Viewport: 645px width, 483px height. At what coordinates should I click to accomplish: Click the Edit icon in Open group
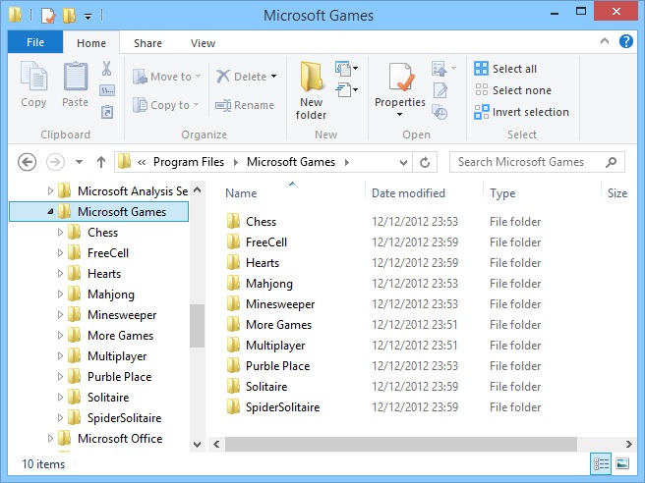[440, 90]
